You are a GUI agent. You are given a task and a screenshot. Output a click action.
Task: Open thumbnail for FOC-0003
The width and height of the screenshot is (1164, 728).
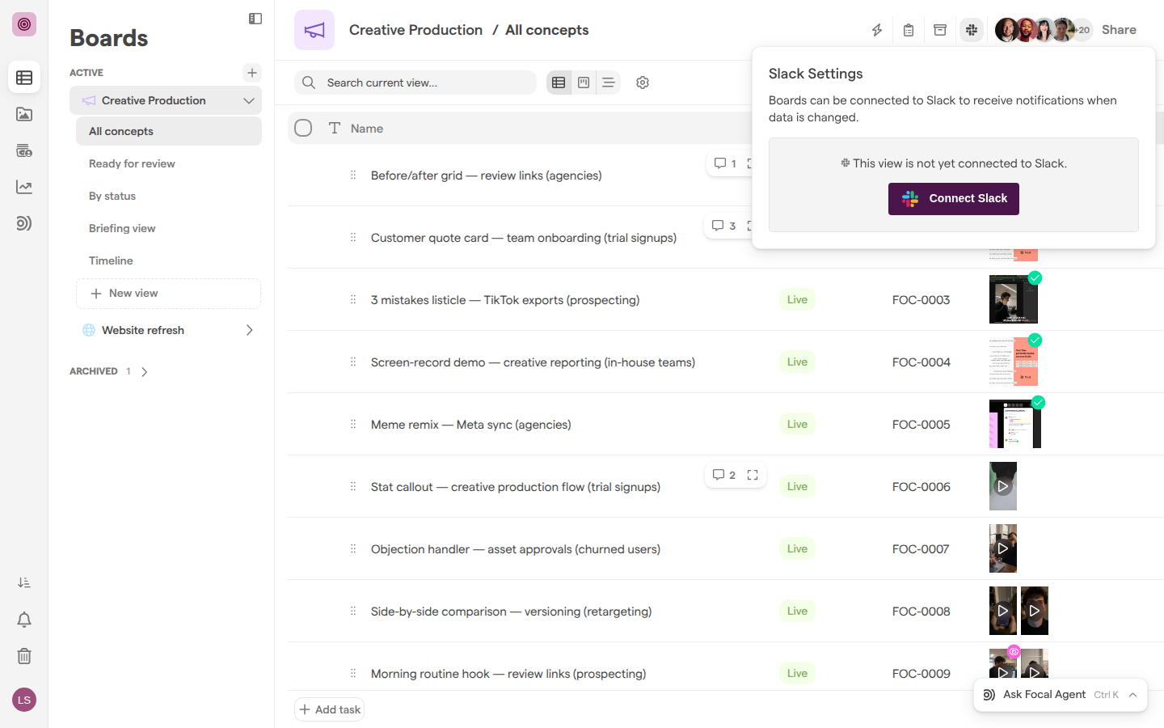click(1014, 299)
